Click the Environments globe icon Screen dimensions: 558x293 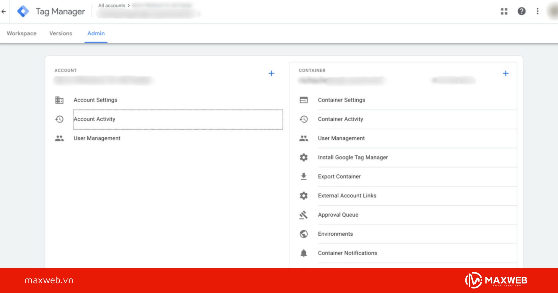tap(303, 234)
